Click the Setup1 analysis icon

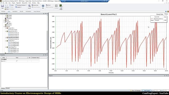click(7, 23)
